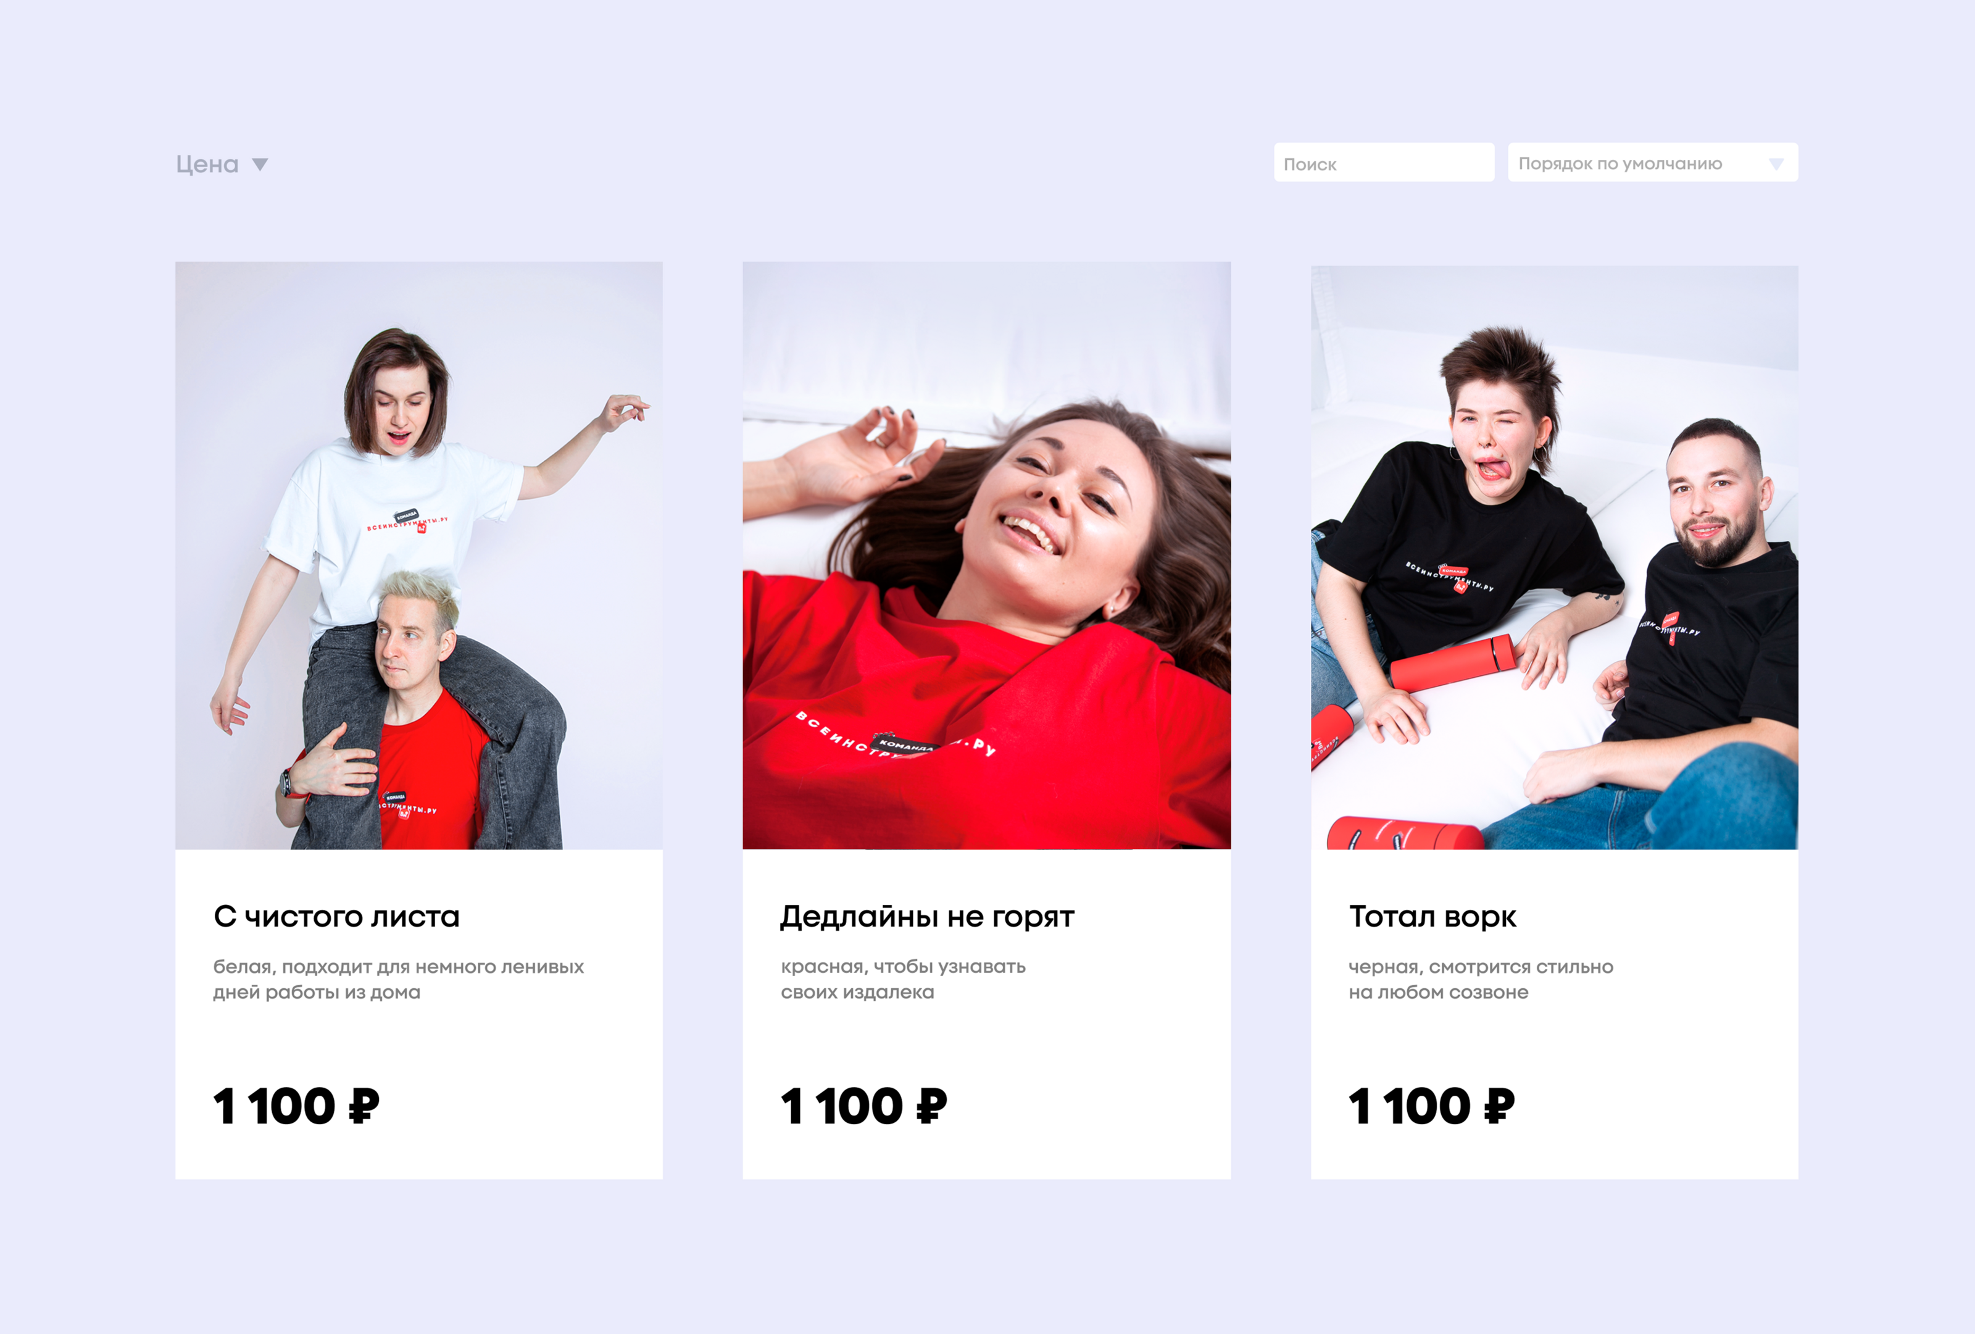Click the Поиск search field
Image resolution: width=1975 pixels, height=1334 pixels.
point(1384,162)
